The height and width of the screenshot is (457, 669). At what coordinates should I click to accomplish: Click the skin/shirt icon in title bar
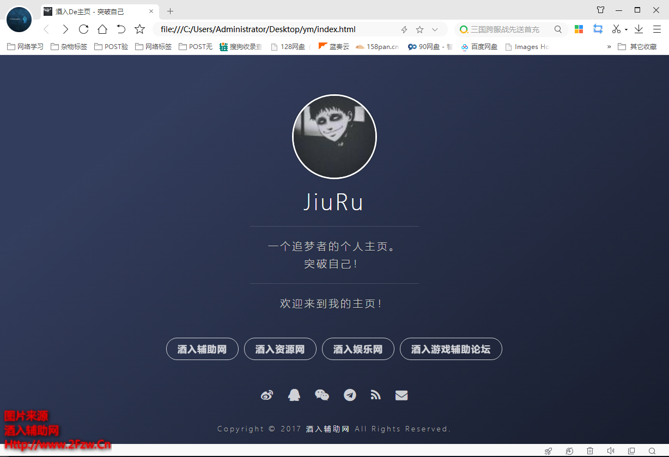coord(601,10)
